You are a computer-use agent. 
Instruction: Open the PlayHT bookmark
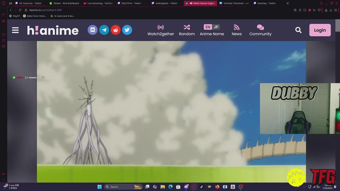click(15, 16)
